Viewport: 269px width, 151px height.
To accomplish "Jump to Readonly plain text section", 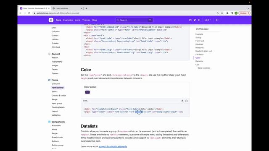I will (x=204, y=51).
